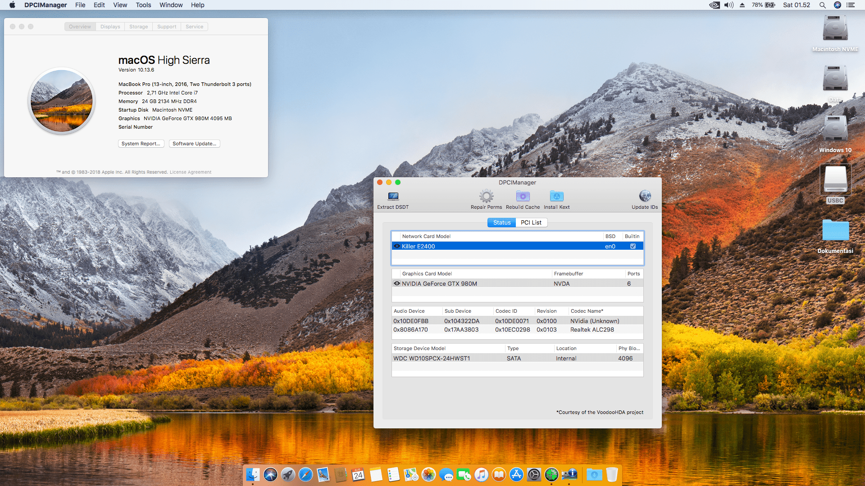The height and width of the screenshot is (486, 865).
Task: Open the Macintosh NVME drive icon
Action: (x=835, y=29)
